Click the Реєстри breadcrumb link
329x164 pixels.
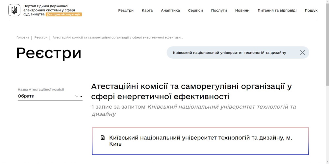(41, 37)
